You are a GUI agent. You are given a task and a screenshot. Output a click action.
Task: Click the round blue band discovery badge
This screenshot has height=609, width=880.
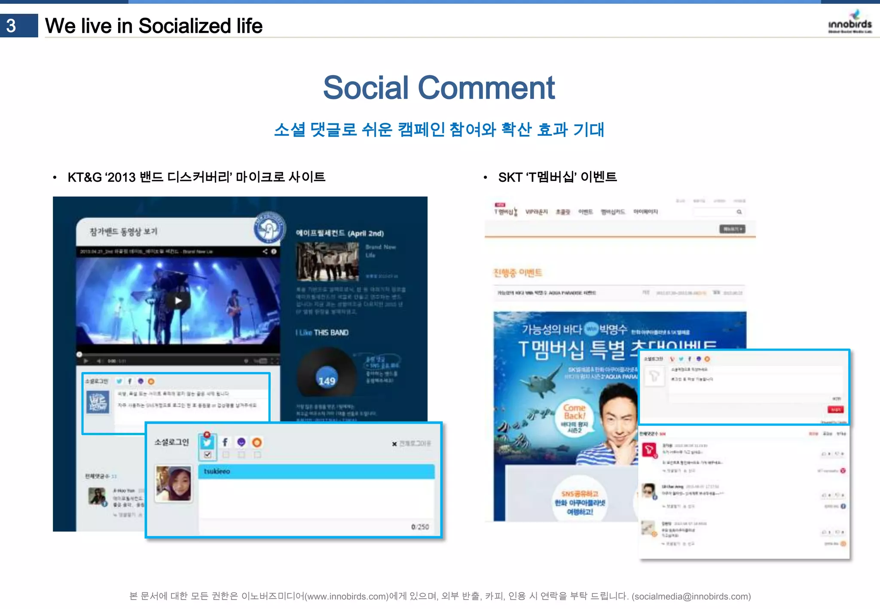(270, 228)
